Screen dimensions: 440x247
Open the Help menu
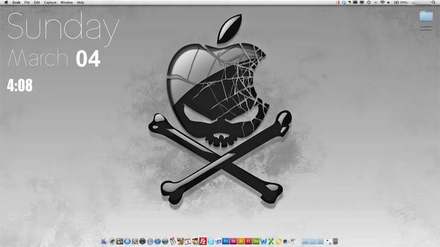80,2
